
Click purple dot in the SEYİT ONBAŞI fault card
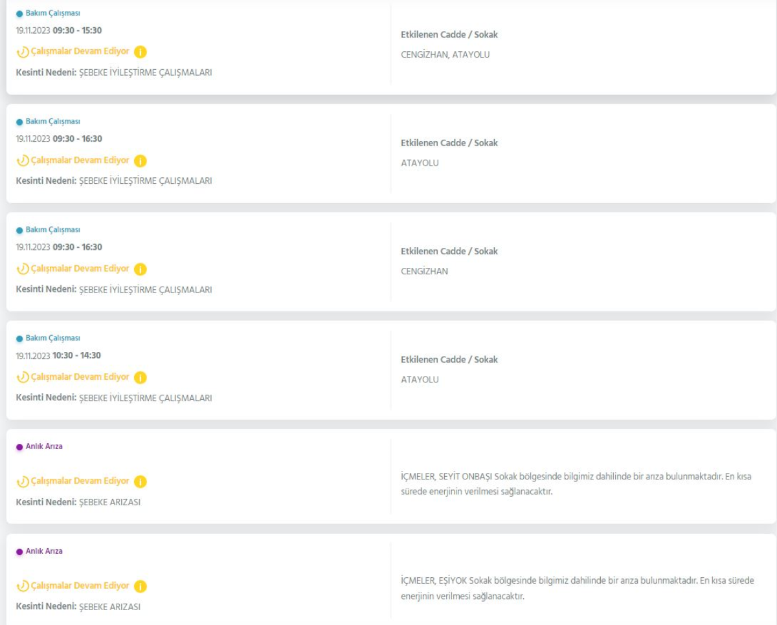click(x=19, y=447)
